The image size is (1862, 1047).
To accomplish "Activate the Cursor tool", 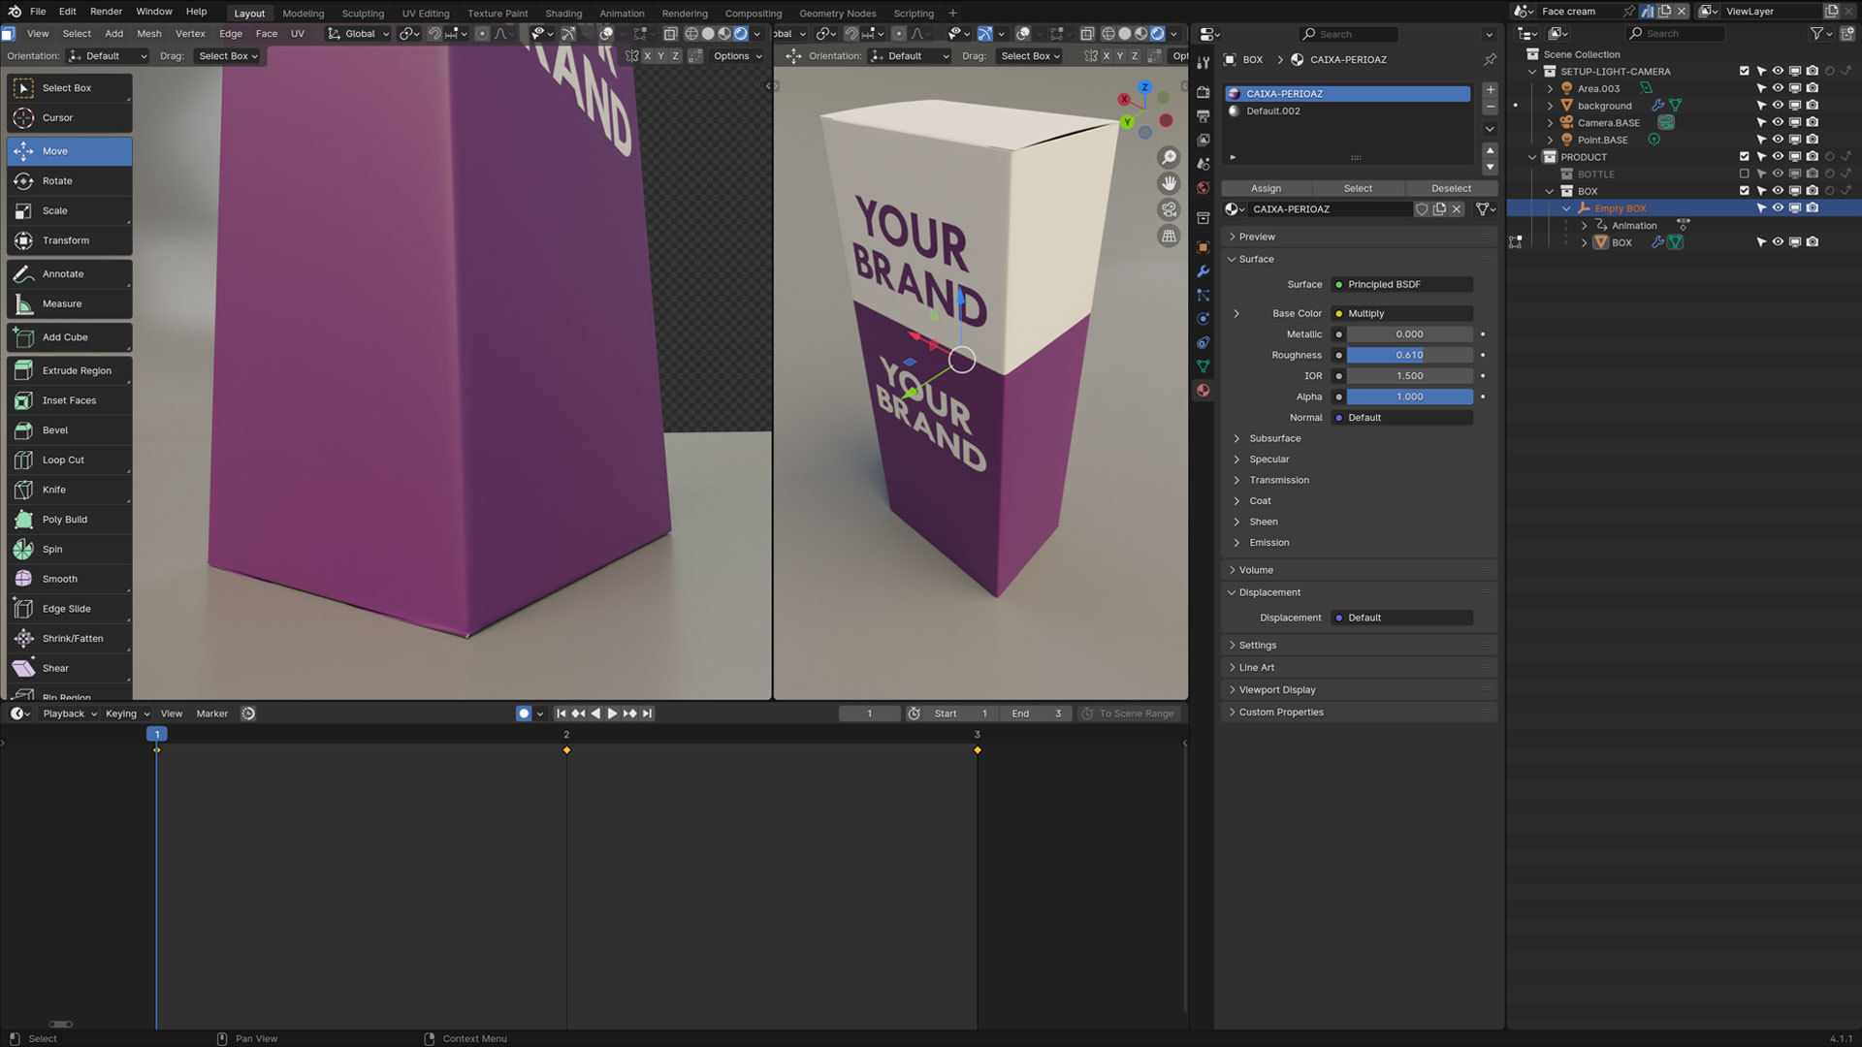I will tap(69, 117).
